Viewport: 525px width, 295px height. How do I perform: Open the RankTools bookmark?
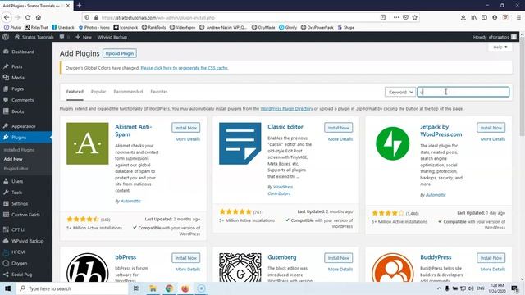(x=153, y=27)
